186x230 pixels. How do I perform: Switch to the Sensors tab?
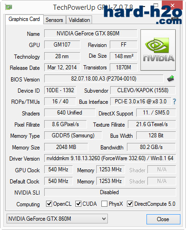pyautogui.click(x=54, y=20)
